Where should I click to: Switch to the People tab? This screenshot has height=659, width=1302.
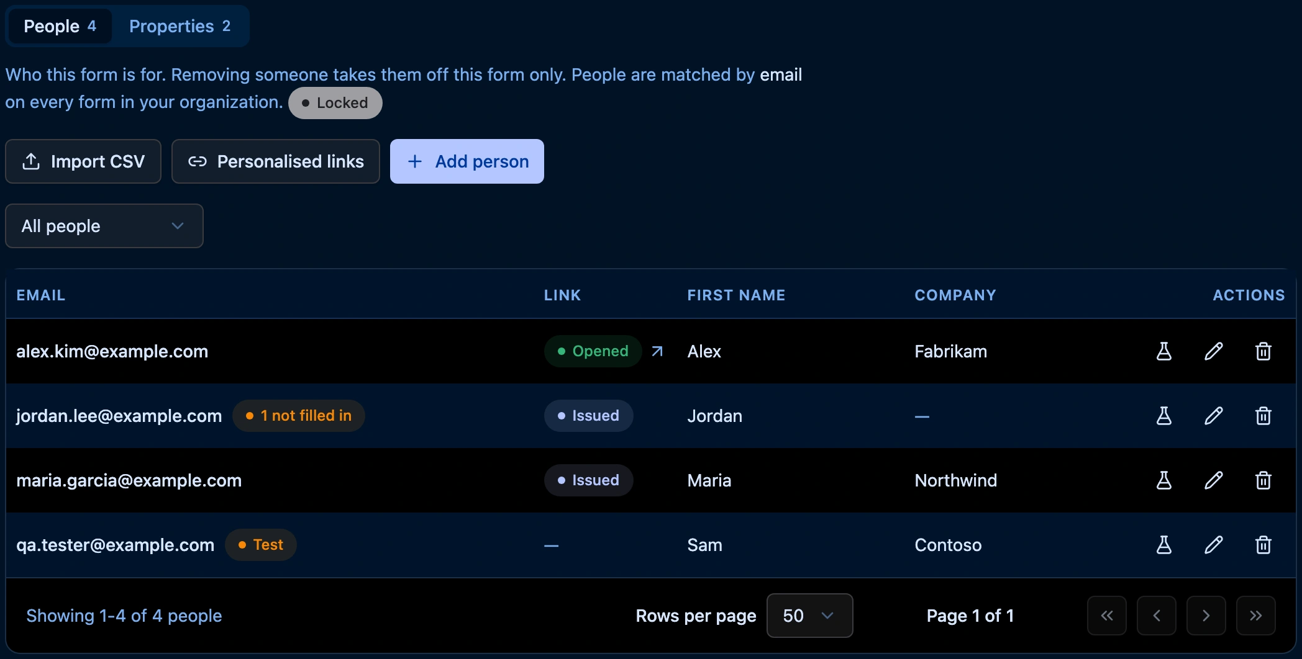[x=60, y=26]
